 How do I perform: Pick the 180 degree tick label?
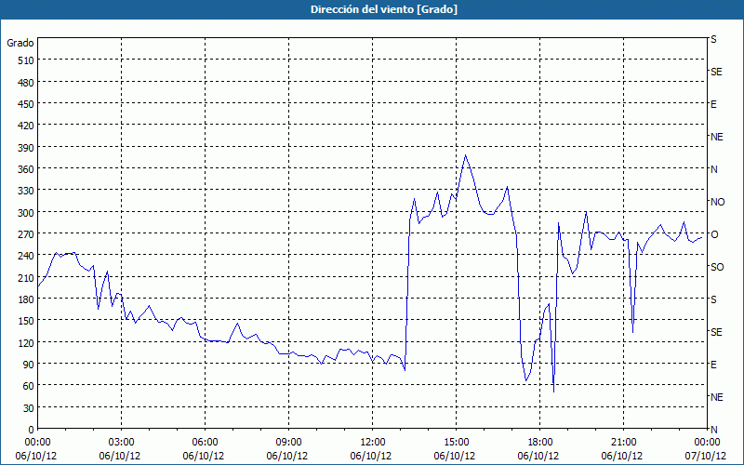26,299
